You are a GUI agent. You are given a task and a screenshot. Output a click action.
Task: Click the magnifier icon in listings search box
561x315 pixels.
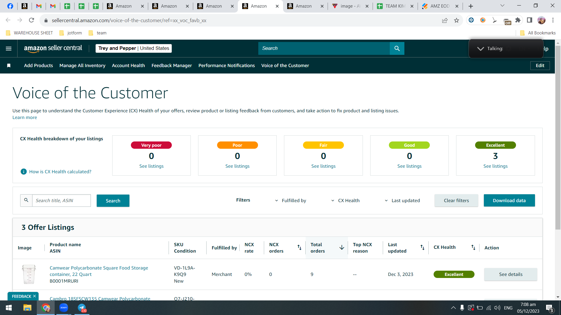point(26,200)
